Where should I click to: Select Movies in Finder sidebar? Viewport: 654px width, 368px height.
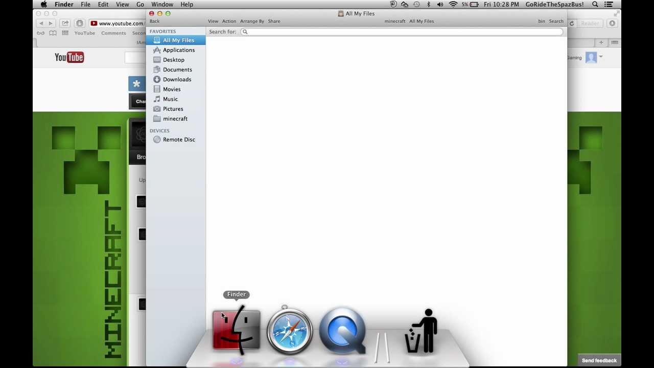pos(176,89)
